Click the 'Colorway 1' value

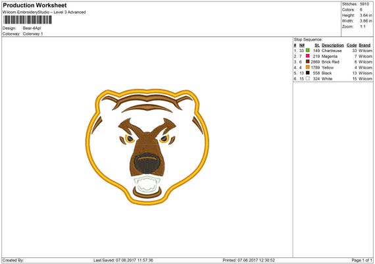[x=33, y=34]
